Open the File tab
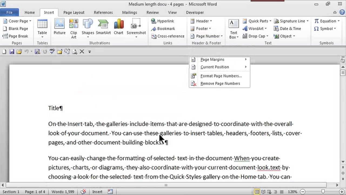Viewport: 346px width, 195px height. [9, 12]
